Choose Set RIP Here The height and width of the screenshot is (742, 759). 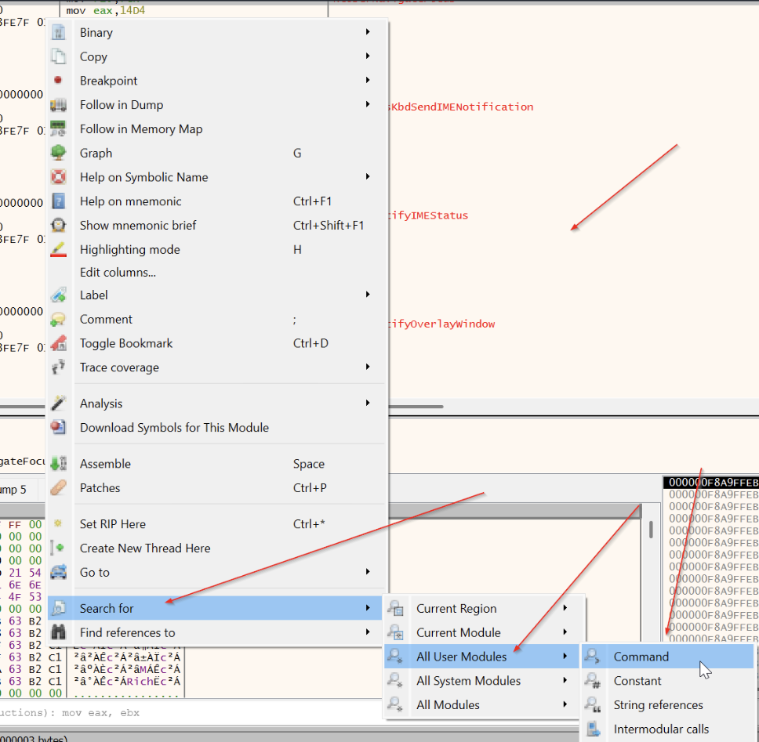(112, 524)
